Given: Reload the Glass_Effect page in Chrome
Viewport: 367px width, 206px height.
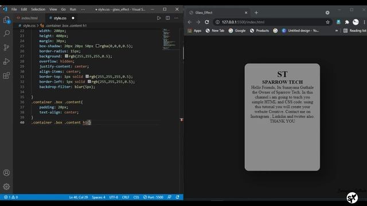Looking at the screenshot, I should click(207, 22).
